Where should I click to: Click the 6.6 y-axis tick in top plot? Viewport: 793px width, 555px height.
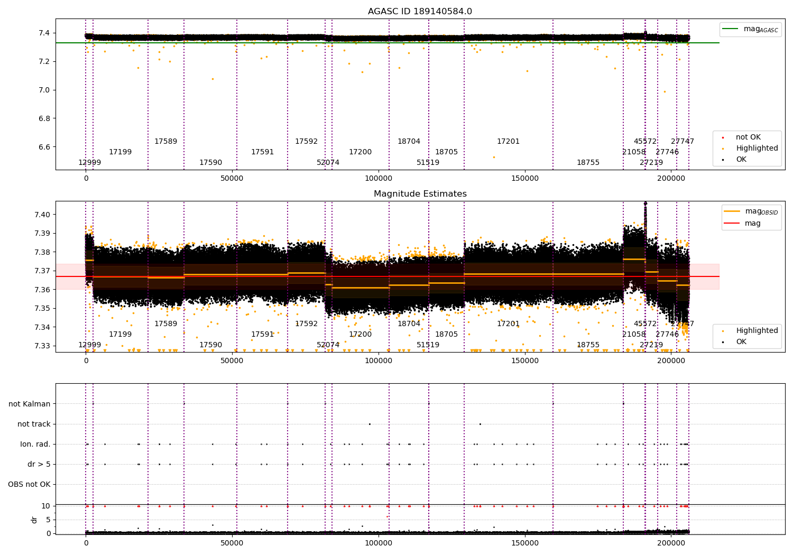[44, 147]
